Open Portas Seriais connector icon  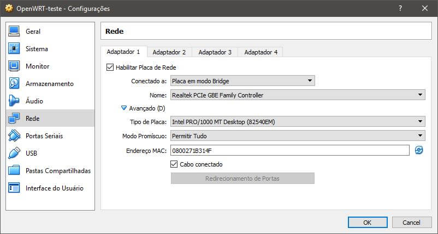pos(14,136)
